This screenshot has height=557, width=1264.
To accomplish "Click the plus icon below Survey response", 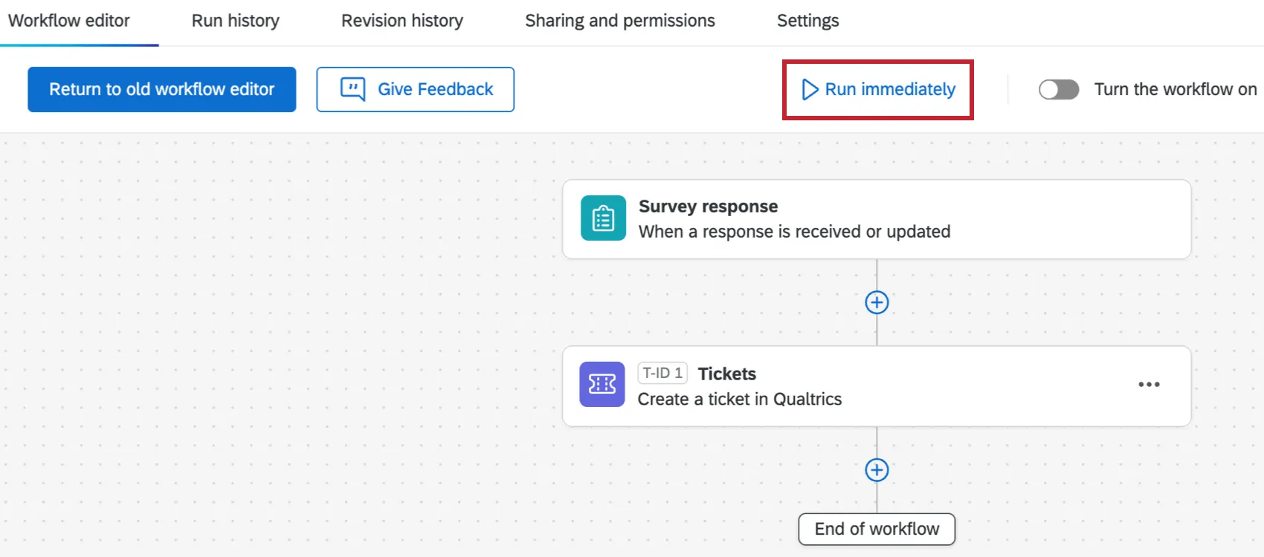I will 877,302.
